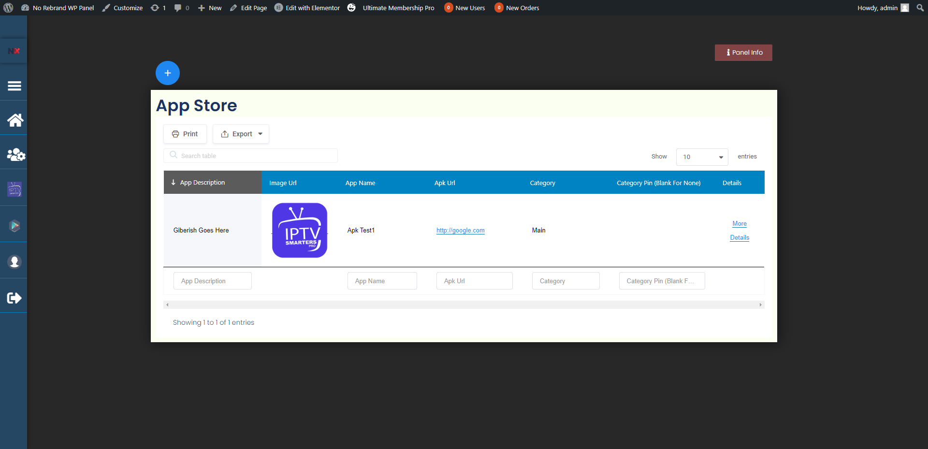Click the More Details link
Image resolution: width=928 pixels, height=449 pixels.
[x=739, y=231]
